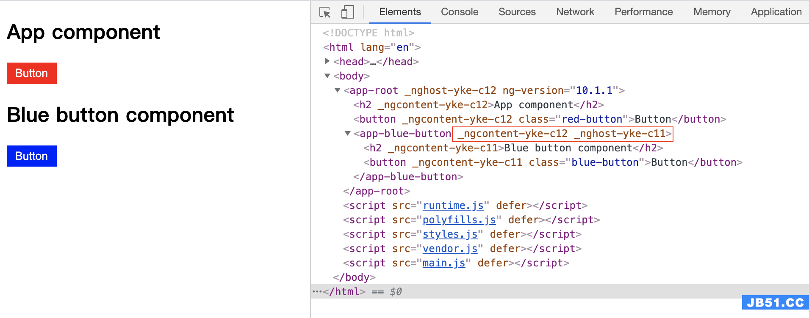Viewport: 809px width, 318px height.
Task: Open the Console tab
Action: pyautogui.click(x=460, y=12)
